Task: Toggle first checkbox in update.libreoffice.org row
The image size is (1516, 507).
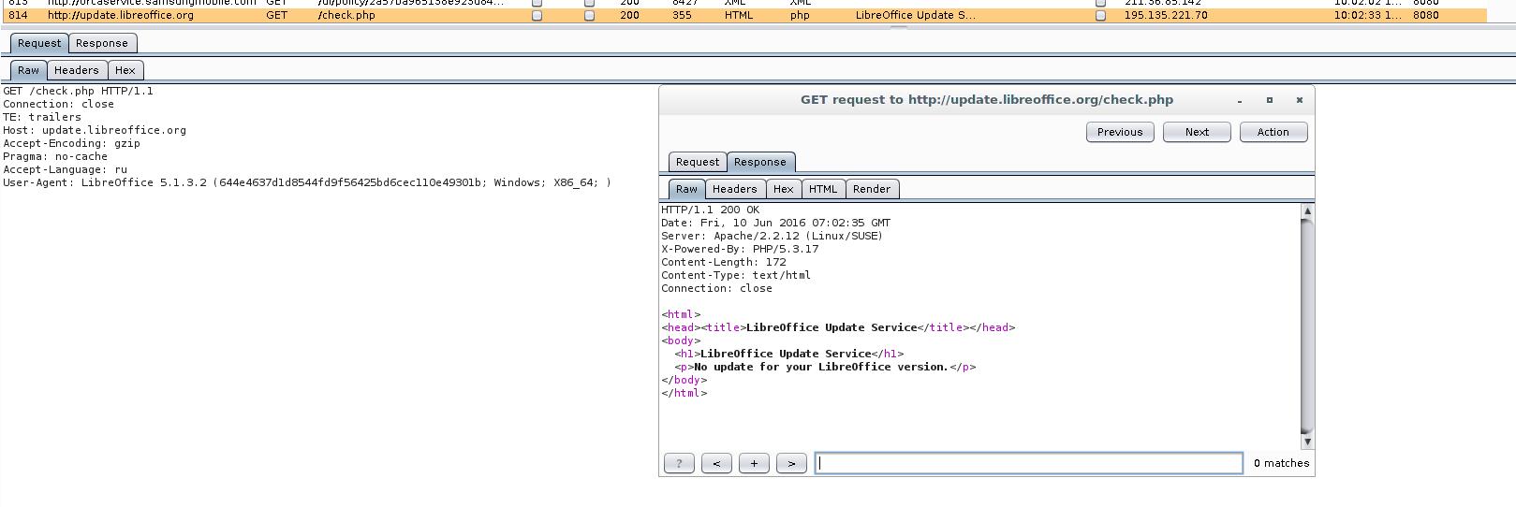Action: [537, 16]
